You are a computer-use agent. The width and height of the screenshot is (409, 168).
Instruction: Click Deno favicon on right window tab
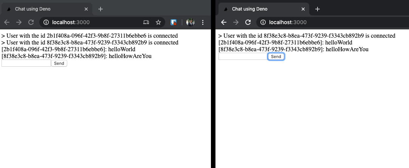[226, 9]
